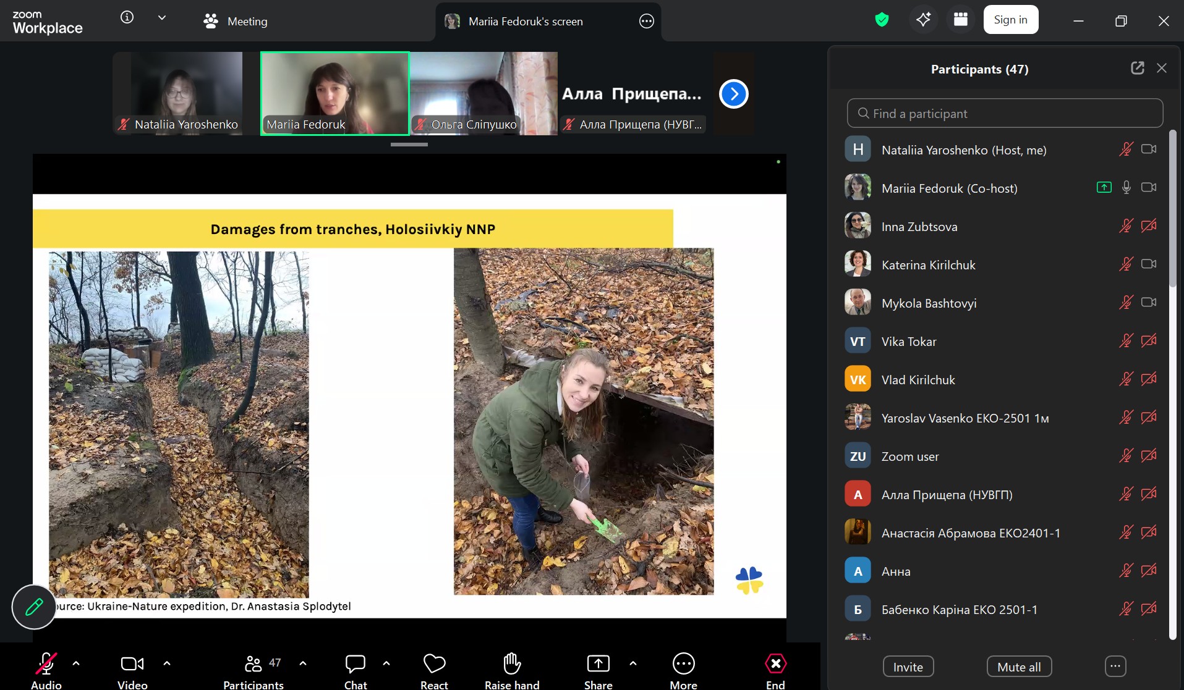Open the annotation pencil tool
Screen dimensions: 1184x690
(34, 607)
